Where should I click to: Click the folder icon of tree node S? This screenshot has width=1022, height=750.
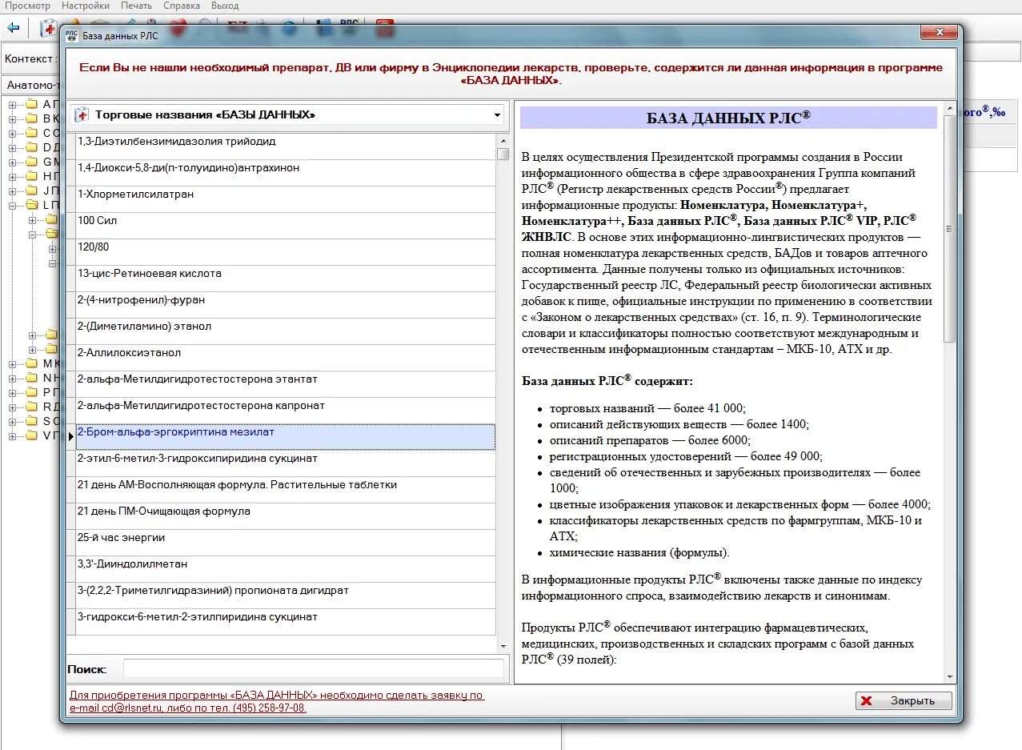click(x=31, y=421)
